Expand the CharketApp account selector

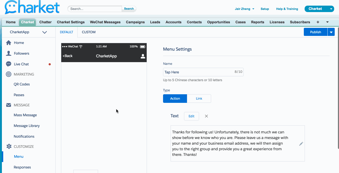[x=45, y=32]
